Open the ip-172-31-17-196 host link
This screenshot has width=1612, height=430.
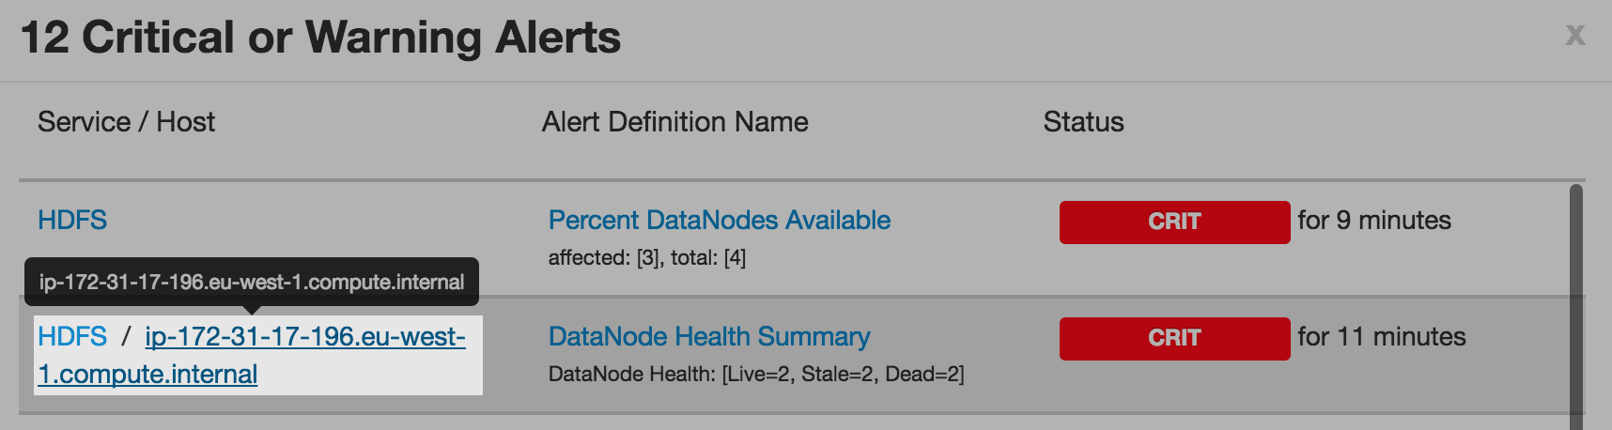coord(304,337)
